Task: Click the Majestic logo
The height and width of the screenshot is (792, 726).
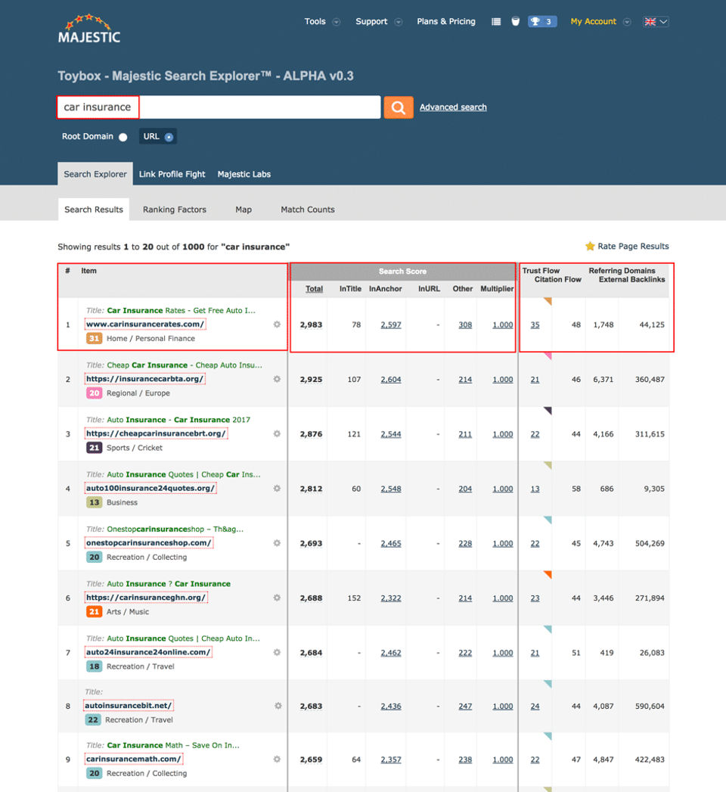Action: [88, 29]
